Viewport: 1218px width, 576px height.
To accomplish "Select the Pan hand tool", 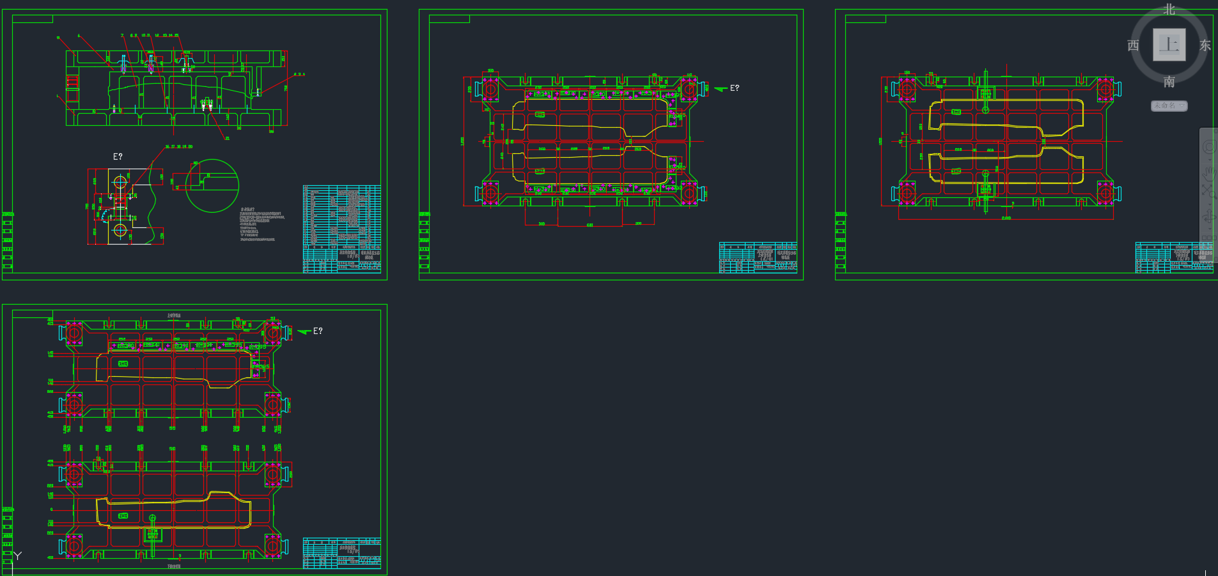I will pos(1208,172).
